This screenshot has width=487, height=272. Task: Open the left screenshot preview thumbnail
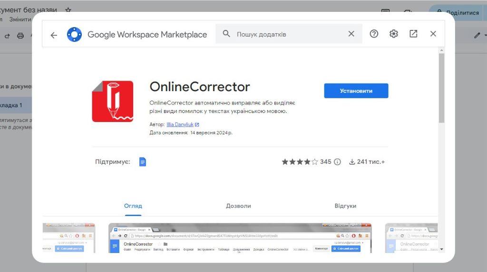click(x=69, y=238)
